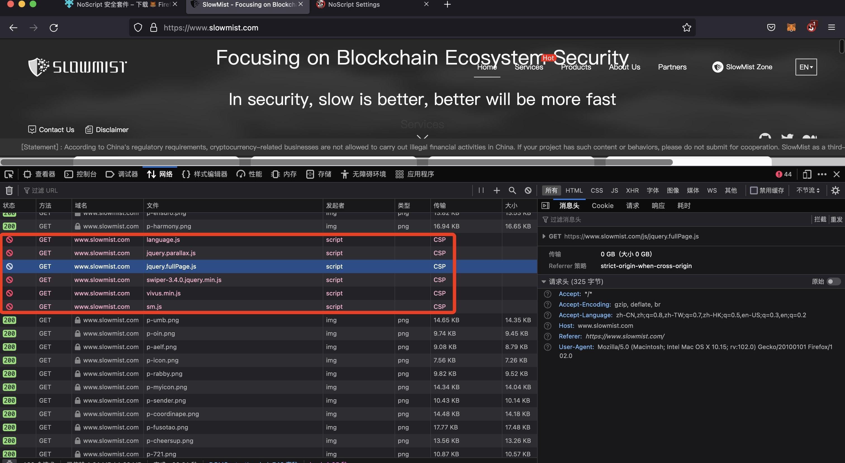This screenshot has height=463, width=845.
Task: Pause network recording with pause button
Action: point(481,190)
